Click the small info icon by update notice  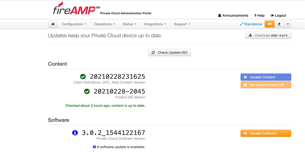click(94, 147)
